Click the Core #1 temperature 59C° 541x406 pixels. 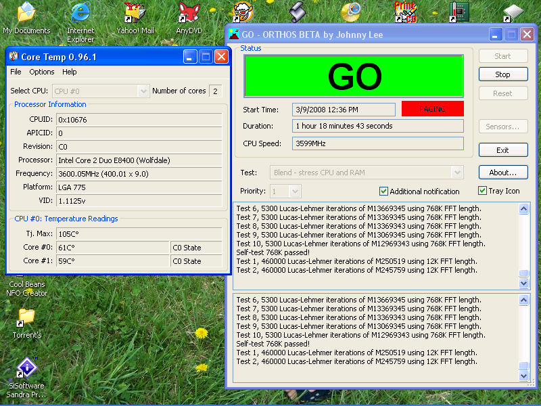[x=113, y=261]
